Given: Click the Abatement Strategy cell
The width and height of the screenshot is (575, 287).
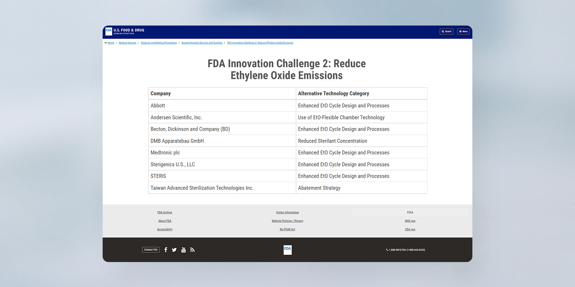Looking at the screenshot, I should click(362, 188).
